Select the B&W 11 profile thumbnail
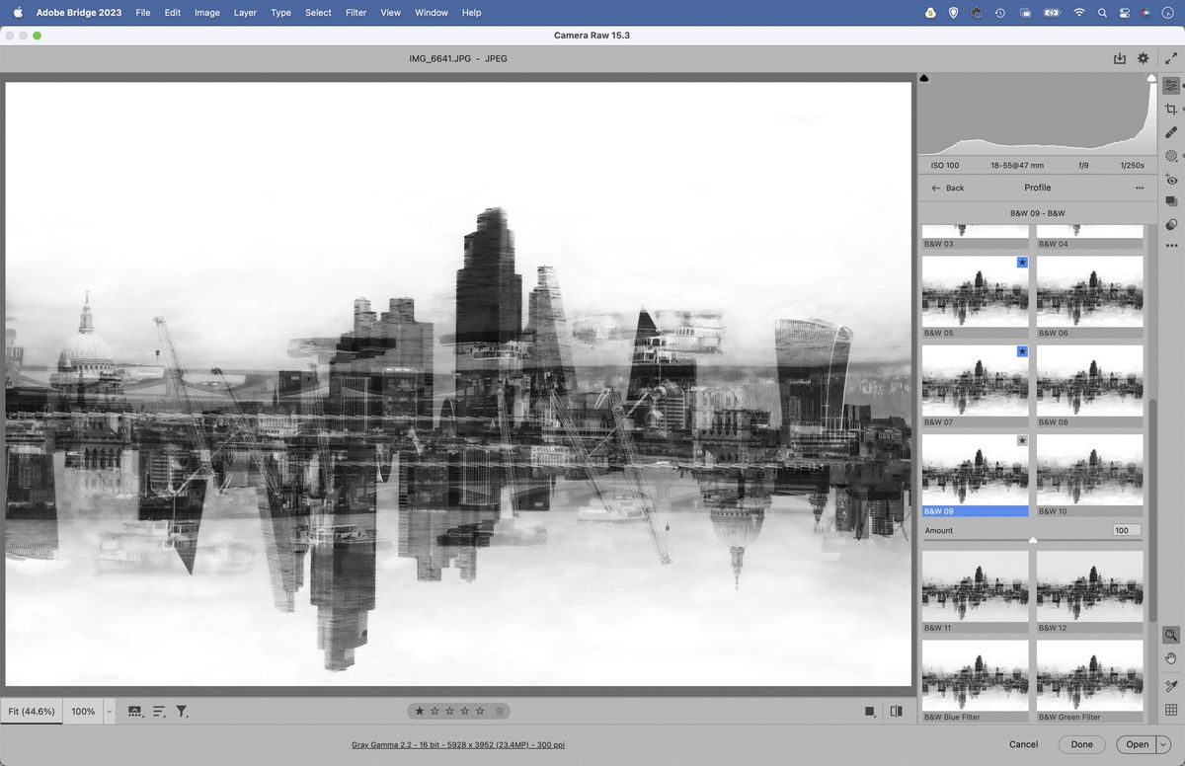Image resolution: width=1185 pixels, height=766 pixels. pyautogui.click(x=975, y=585)
